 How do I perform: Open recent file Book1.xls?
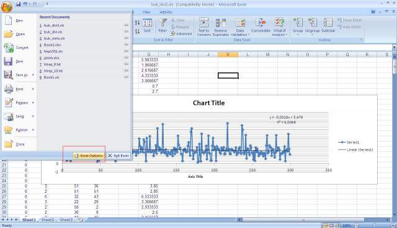point(51,77)
